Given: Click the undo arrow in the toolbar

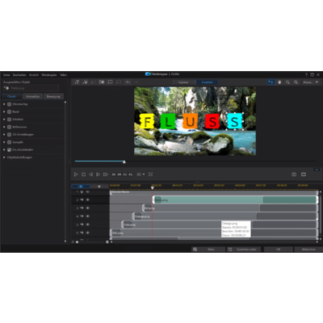Looking at the screenshot, I should click(x=128, y=82).
